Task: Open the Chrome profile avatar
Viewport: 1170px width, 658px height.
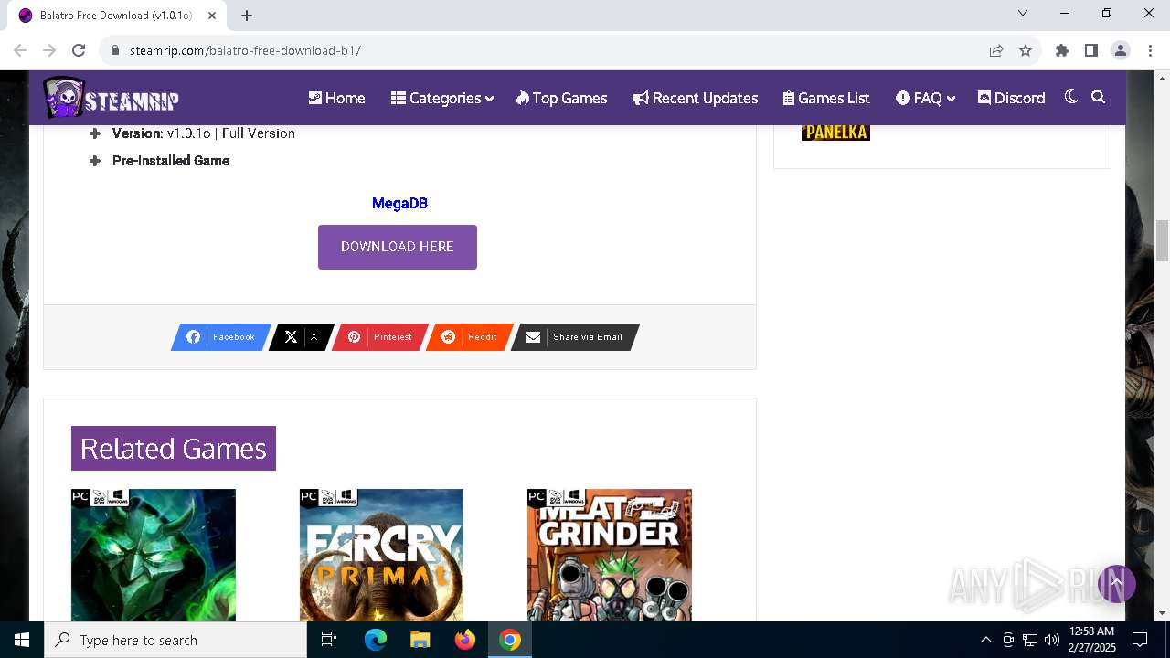Action: click(1121, 50)
